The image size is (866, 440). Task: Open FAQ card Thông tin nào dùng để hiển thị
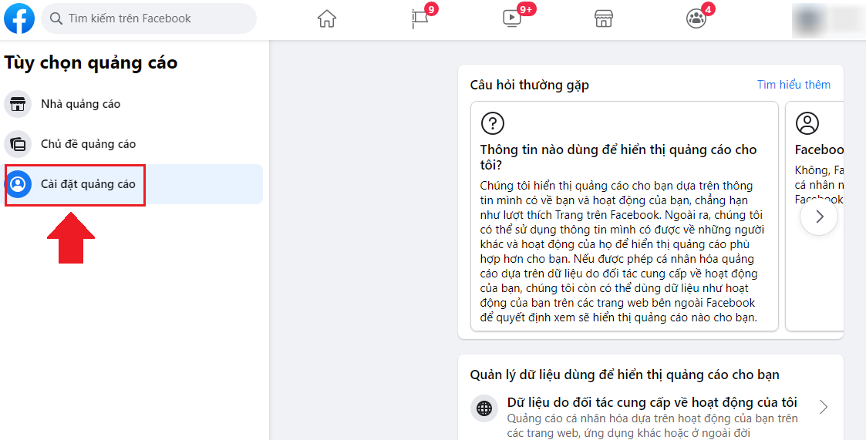click(624, 217)
